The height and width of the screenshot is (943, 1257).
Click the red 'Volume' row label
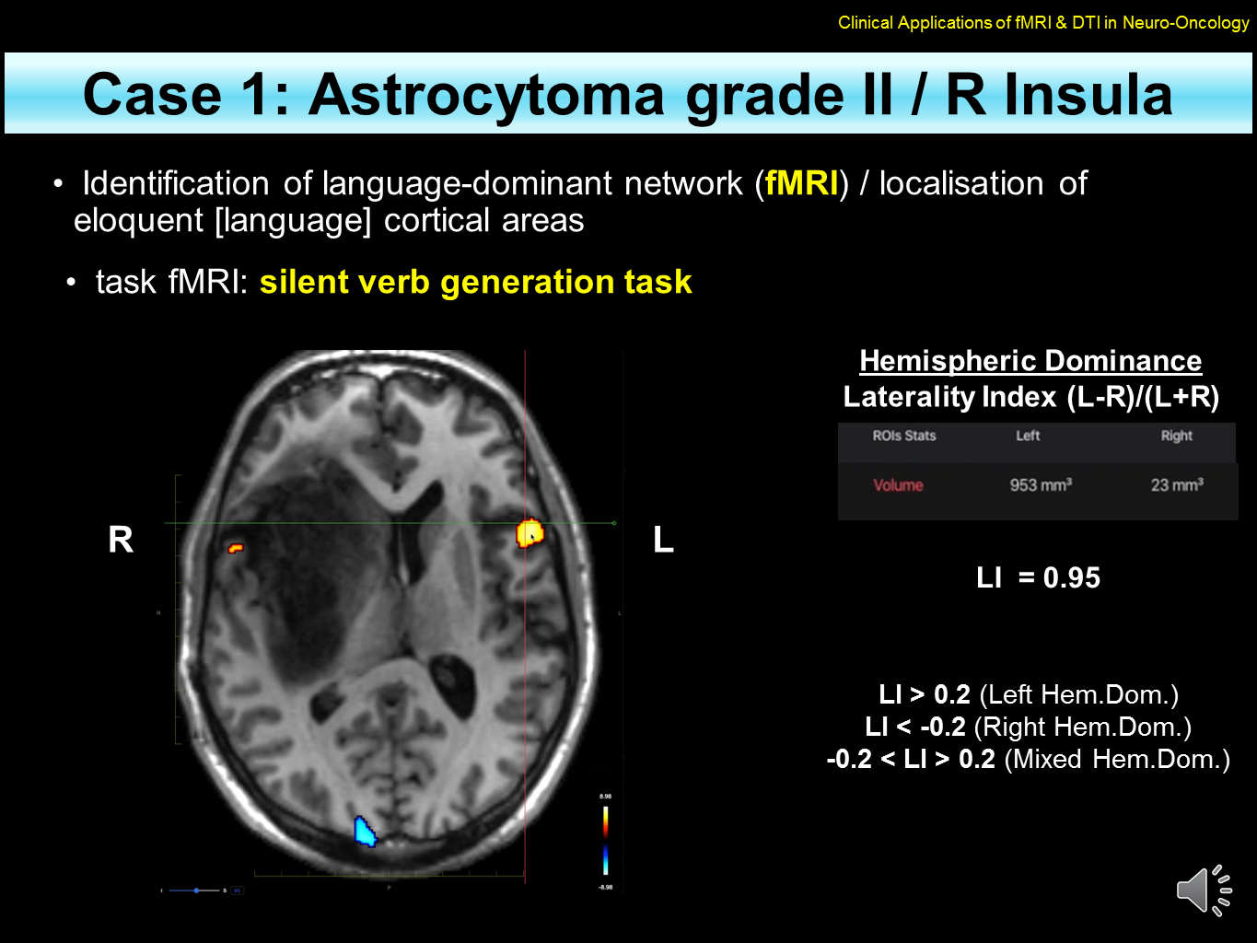click(898, 485)
